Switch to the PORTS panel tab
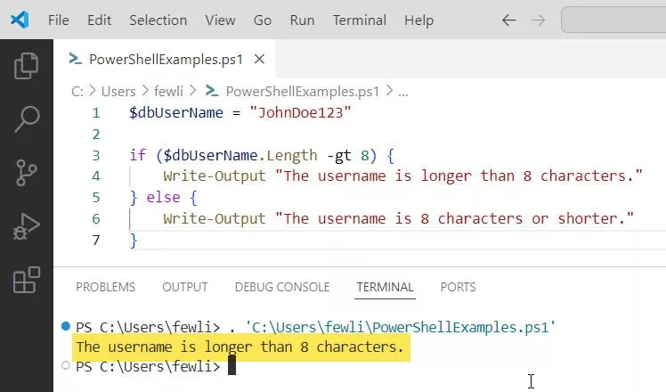Screen dimensions: 666x392 [458, 287]
